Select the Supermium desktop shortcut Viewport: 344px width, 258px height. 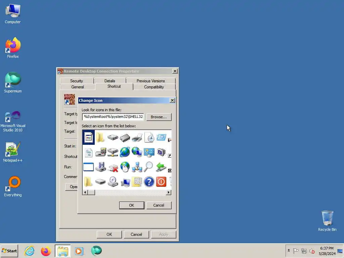coord(13,83)
